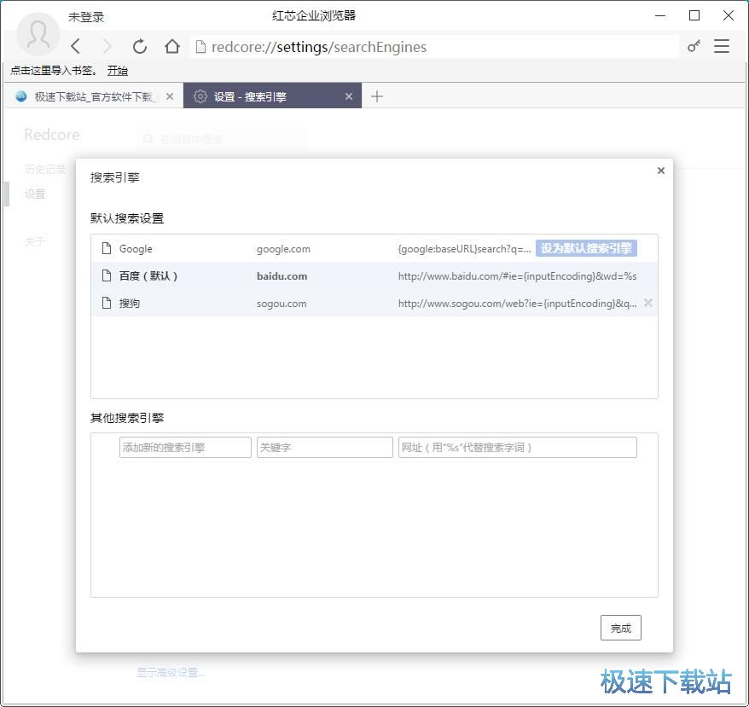Viewport: 749px width, 707px height.
Task: Set Google as default search engine
Action: point(586,248)
